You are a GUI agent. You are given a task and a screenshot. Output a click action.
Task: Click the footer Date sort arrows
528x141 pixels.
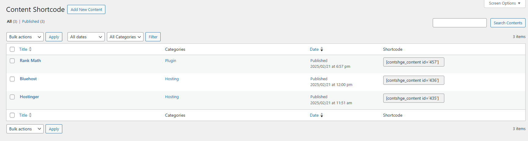(x=322, y=115)
